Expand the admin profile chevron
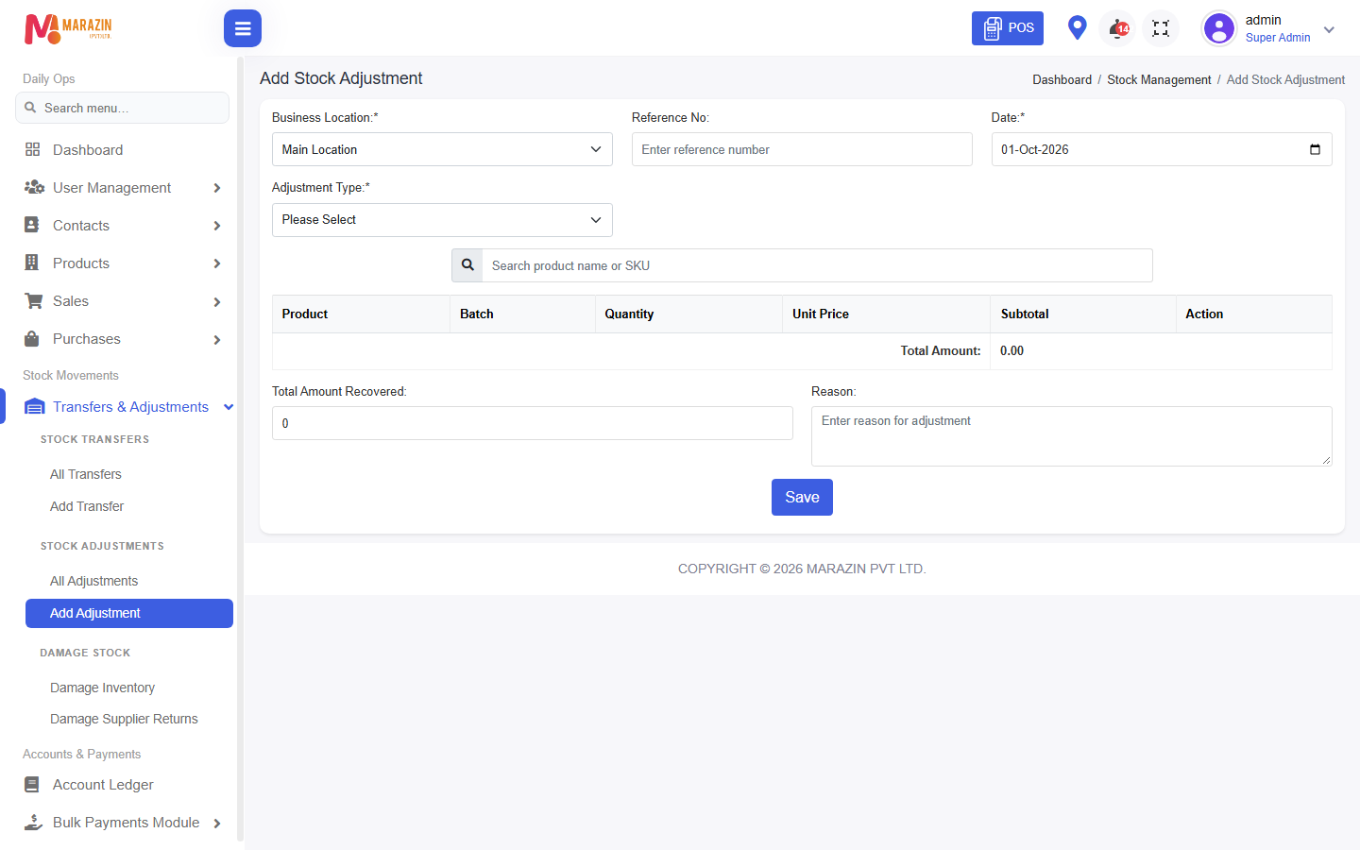 point(1329,29)
